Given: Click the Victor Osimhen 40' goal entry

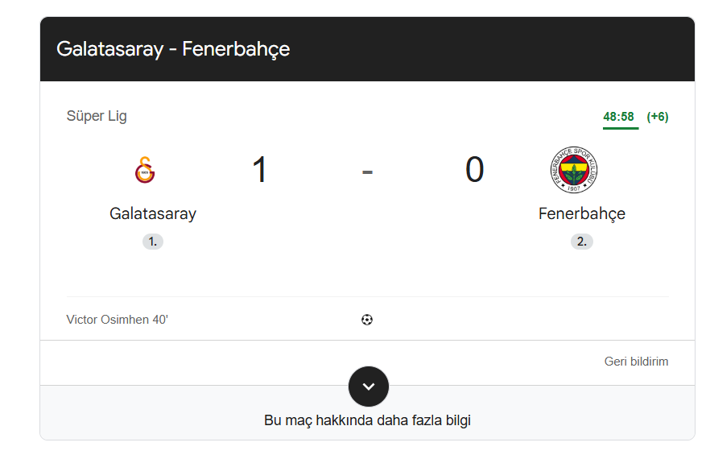Looking at the screenshot, I should pos(118,320).
